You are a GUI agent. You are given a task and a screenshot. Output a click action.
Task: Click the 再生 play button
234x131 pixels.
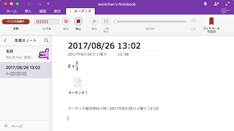point(94,21)
